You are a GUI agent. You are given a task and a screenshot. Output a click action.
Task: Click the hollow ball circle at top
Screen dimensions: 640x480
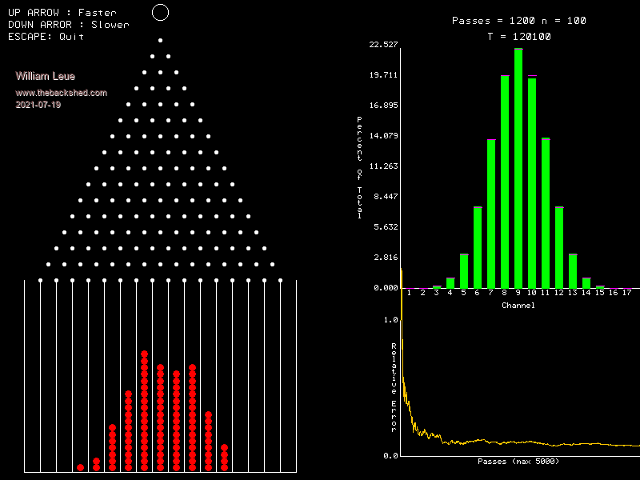160,12
